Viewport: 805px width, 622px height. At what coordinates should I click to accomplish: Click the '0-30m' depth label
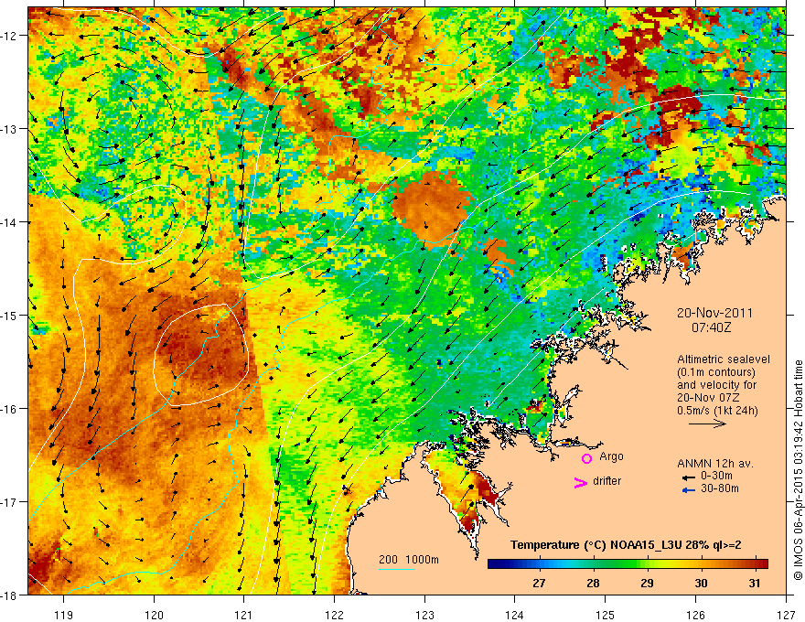716,476
